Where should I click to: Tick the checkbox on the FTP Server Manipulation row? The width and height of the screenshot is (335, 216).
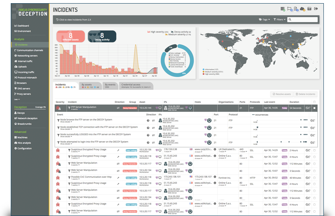click(x=314, y=108)
